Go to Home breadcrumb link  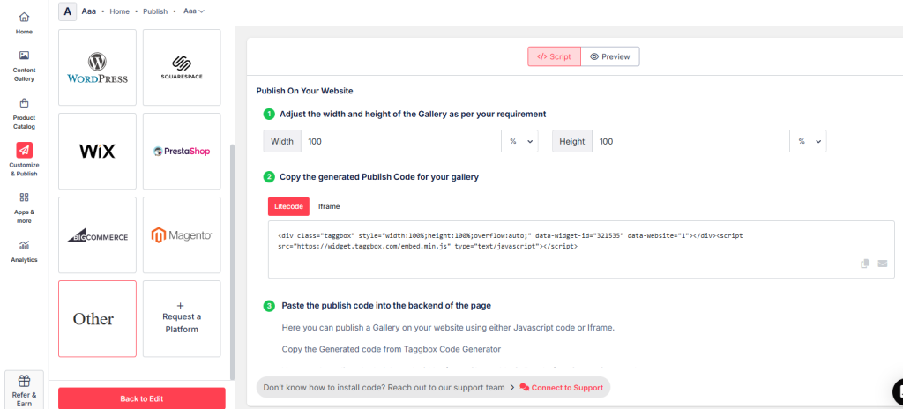click(119, 11)
